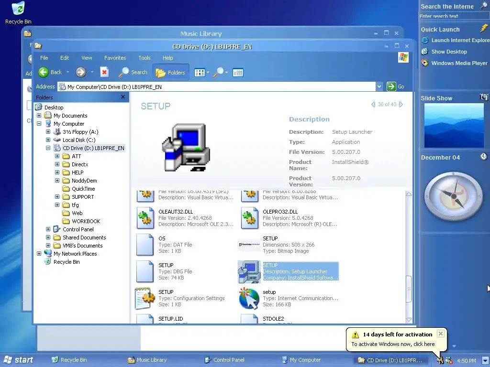This screenshot has width=490, height=367.
Task: Open Search in the toolbar
Action: (133, 73)
